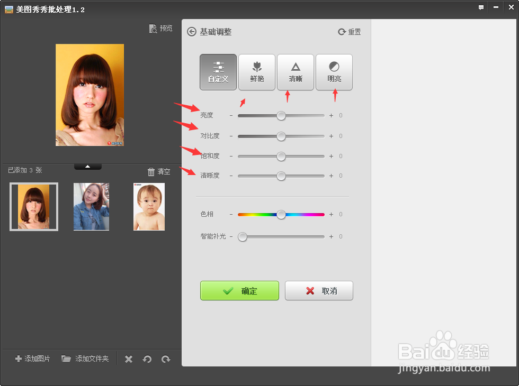Select the middle denim-jacket photo thumbnail
The image size is (519, 386).
click(91, 206)
